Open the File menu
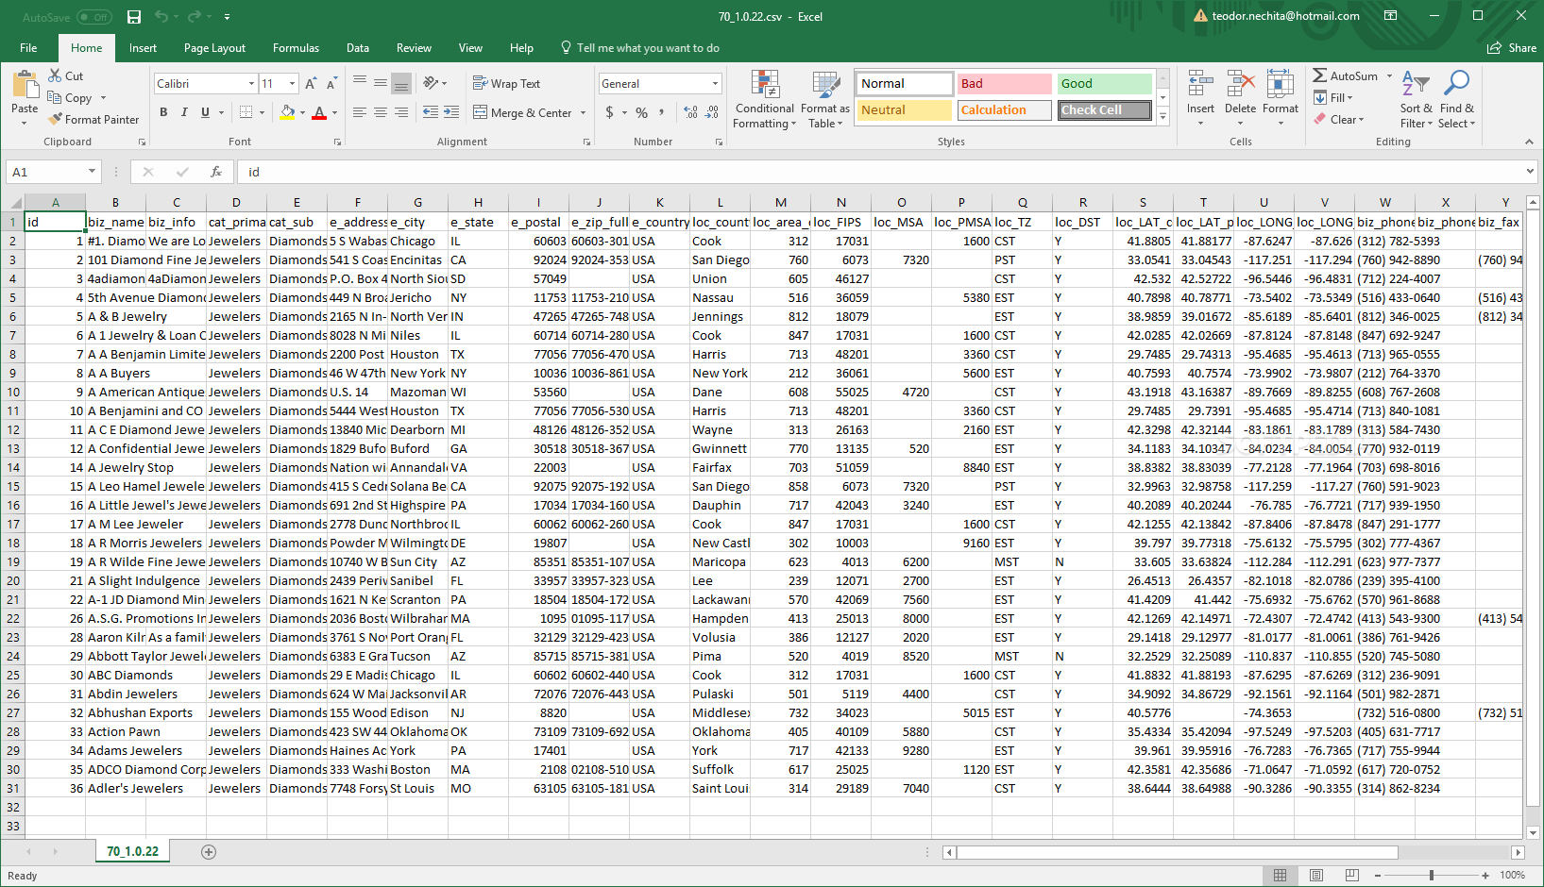This screenshot has width=1544, height=887. tap(28, 48)
